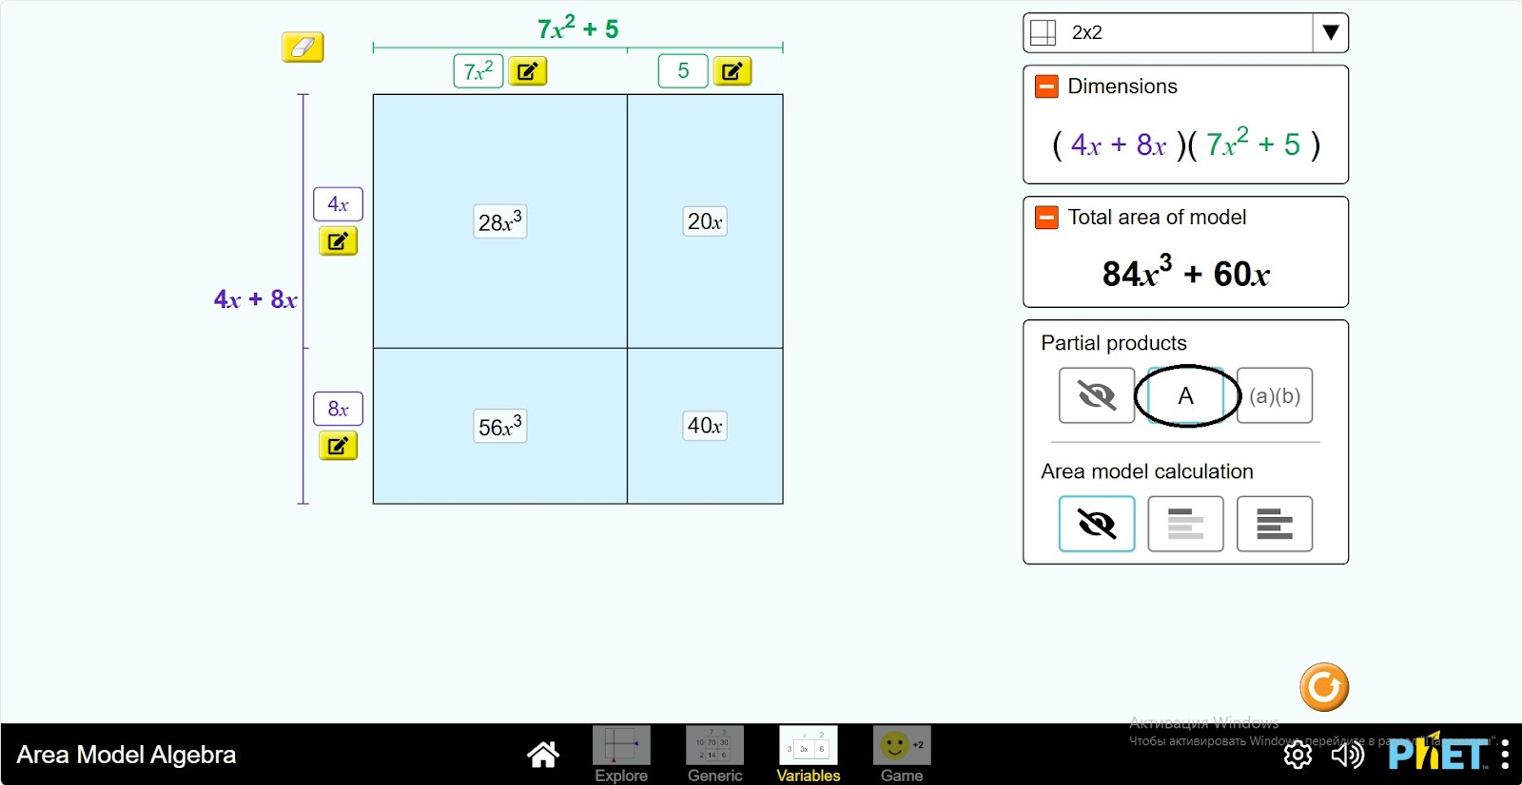Edit the 5 width term

click(x=732, y=71)
